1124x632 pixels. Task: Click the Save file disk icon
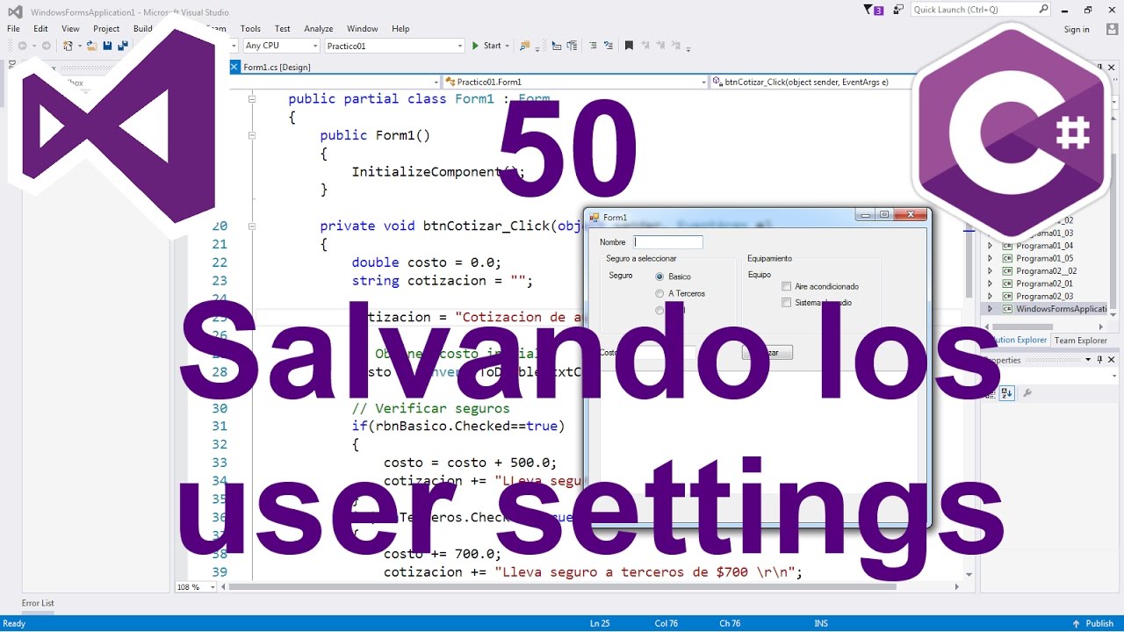coord(107,46)
